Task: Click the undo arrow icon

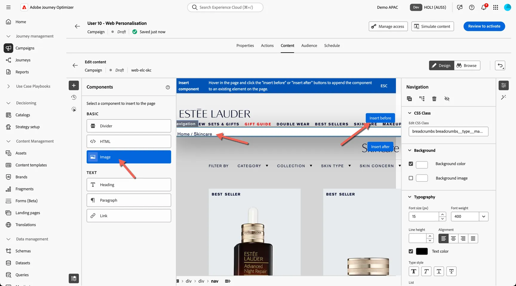Action: [500, 65]
